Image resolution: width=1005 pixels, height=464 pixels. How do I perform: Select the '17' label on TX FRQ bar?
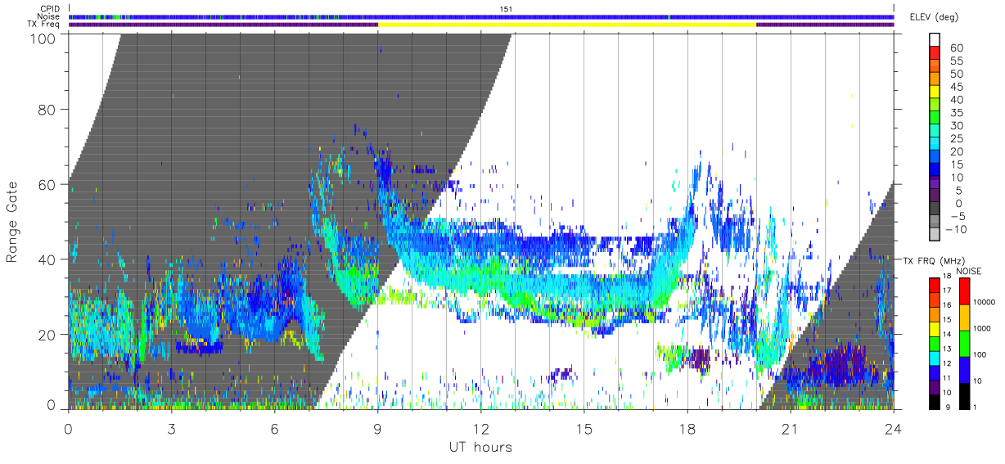(x=948, y=291)
